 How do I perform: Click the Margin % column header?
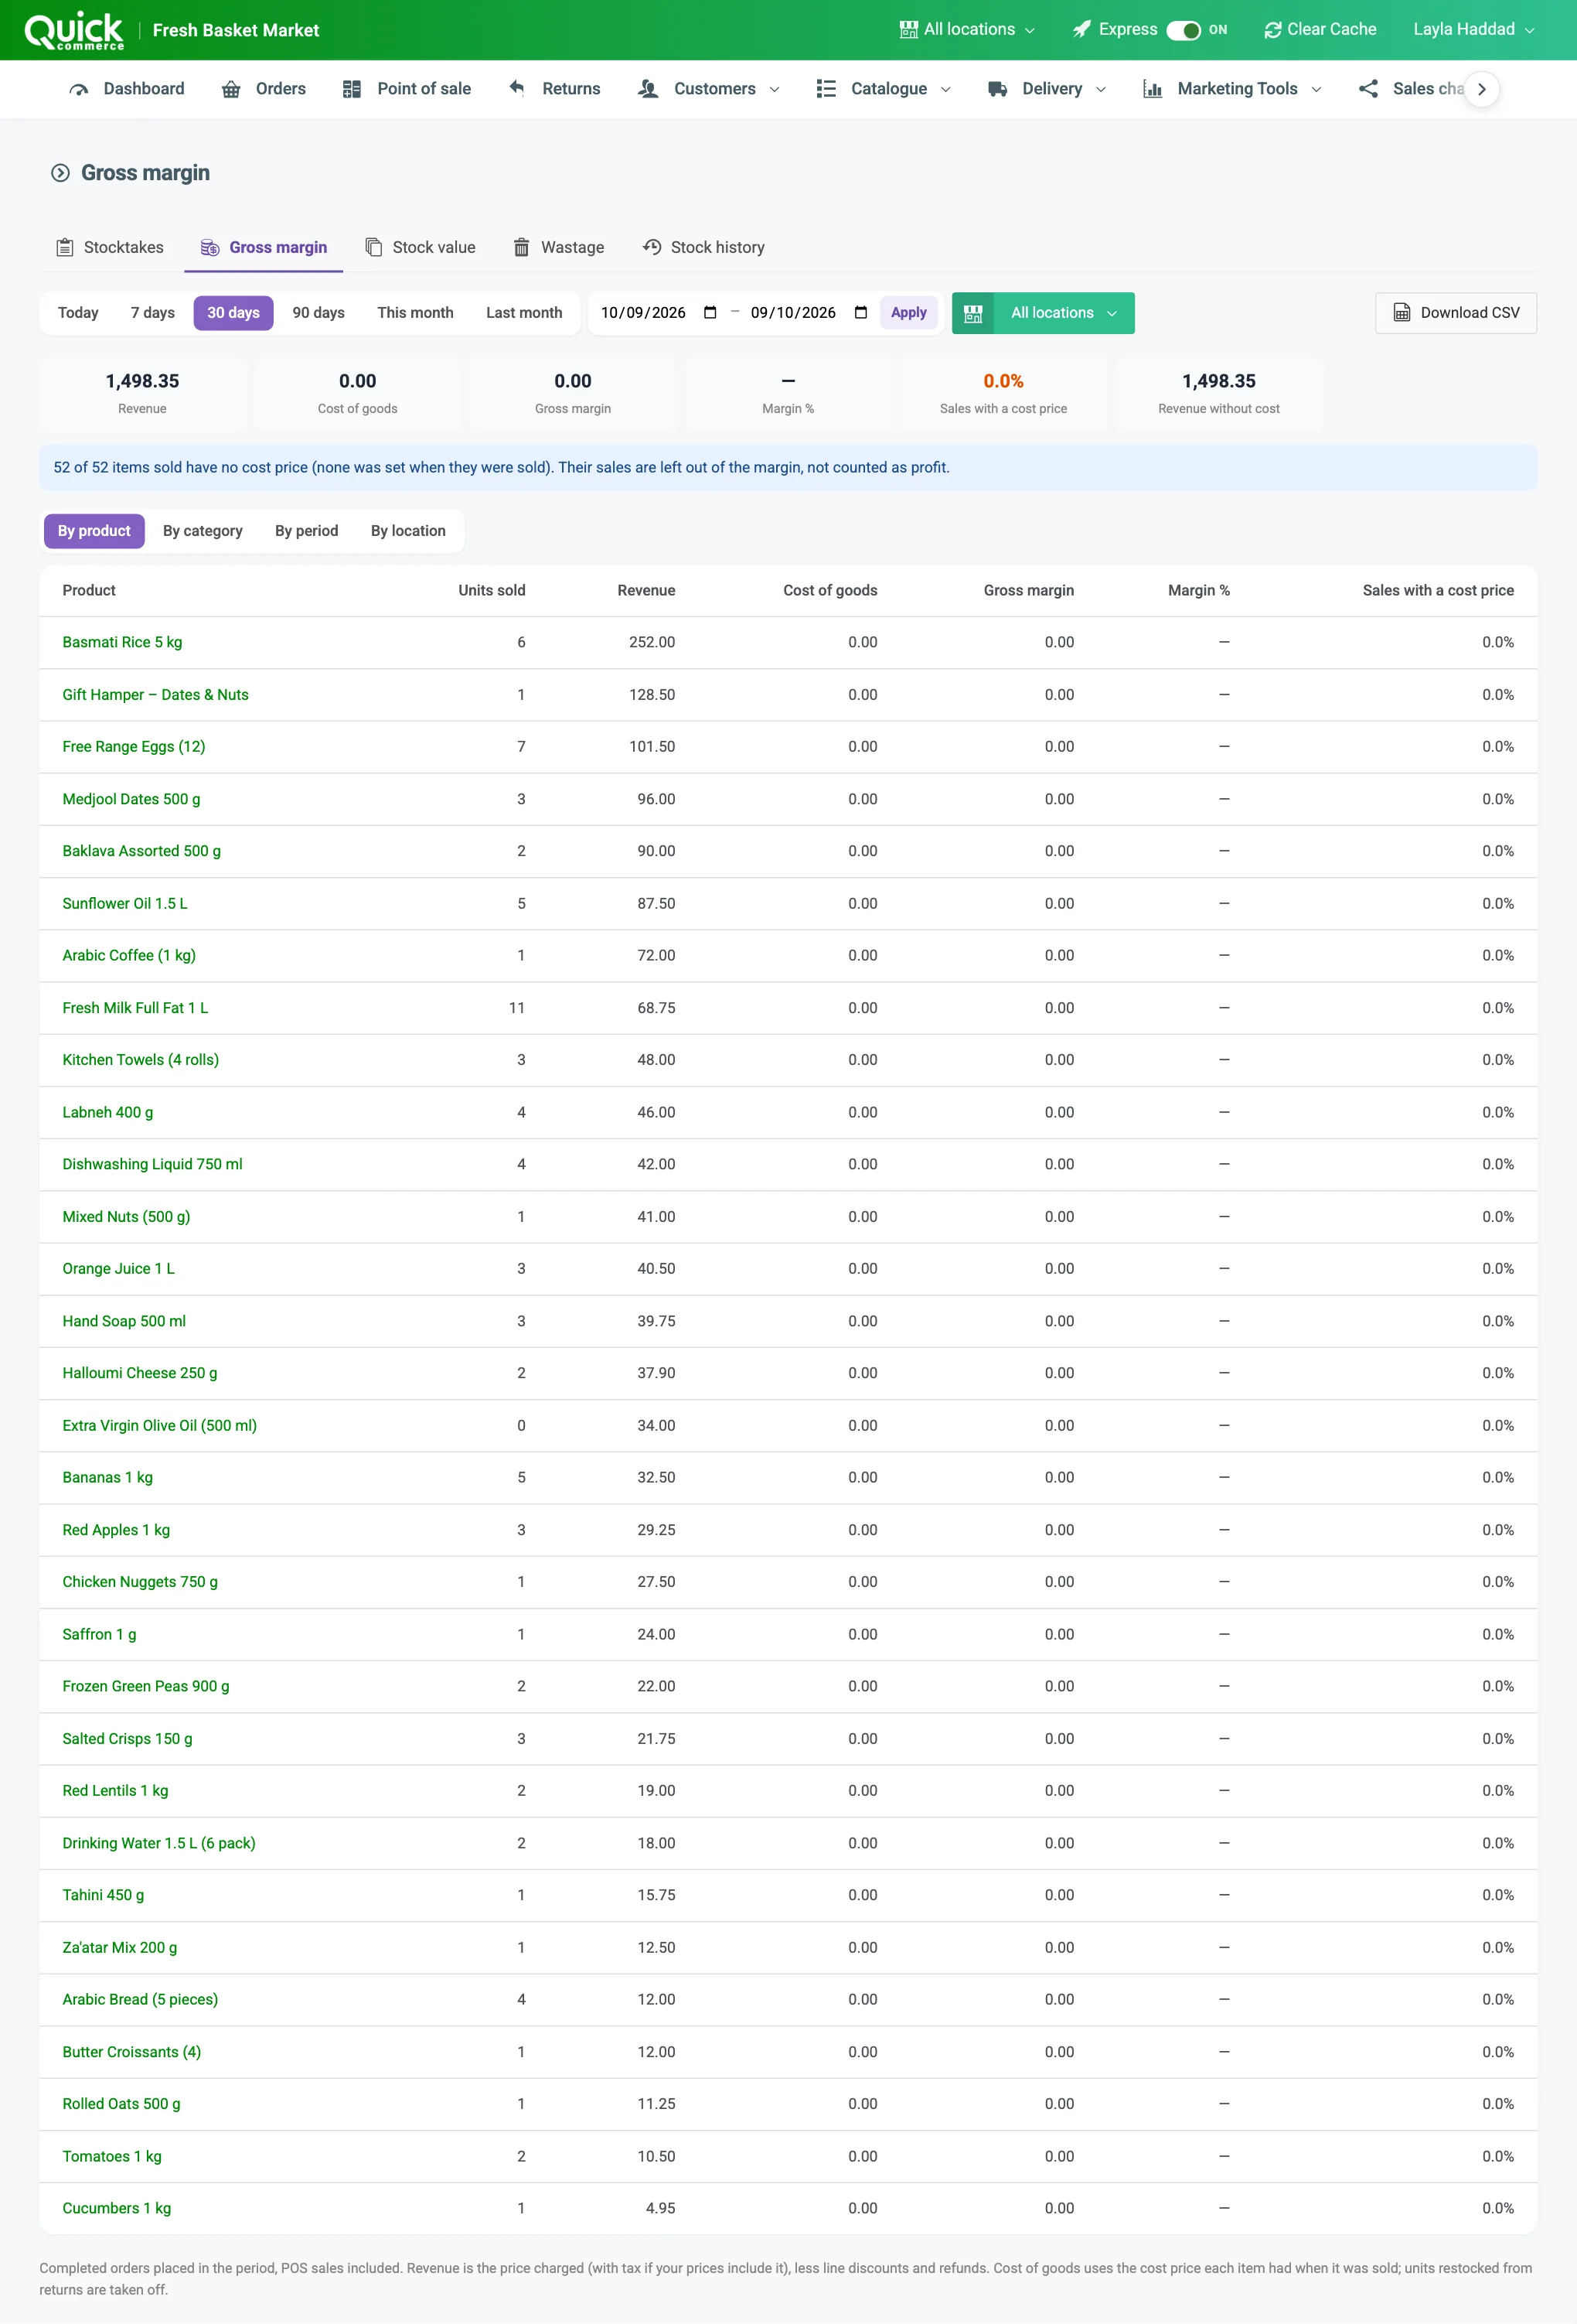[1199, 591]
